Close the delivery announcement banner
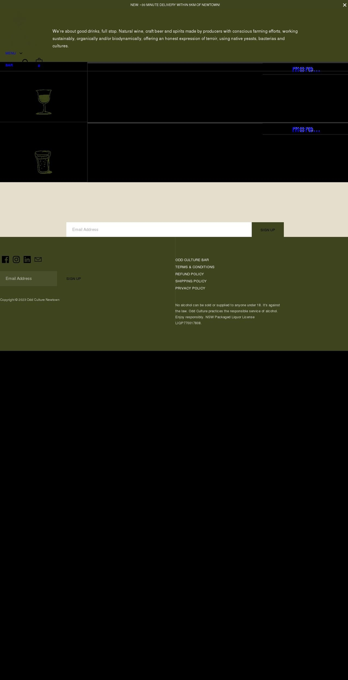Image resolution: width=348 pixels, height=680 pixels. [344, 5]
